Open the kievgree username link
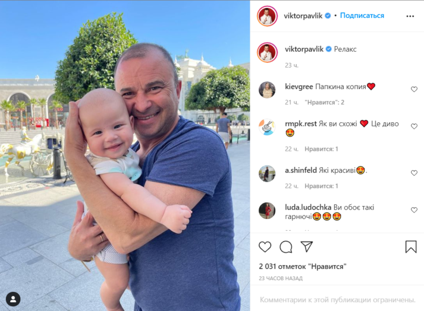Image resolution: width=424 pixels, height=311 pixels. coord(299,87)
